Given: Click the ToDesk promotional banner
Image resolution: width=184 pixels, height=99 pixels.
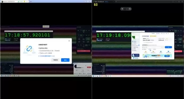Looking at the screenshot, I should [x=157, y=56].
